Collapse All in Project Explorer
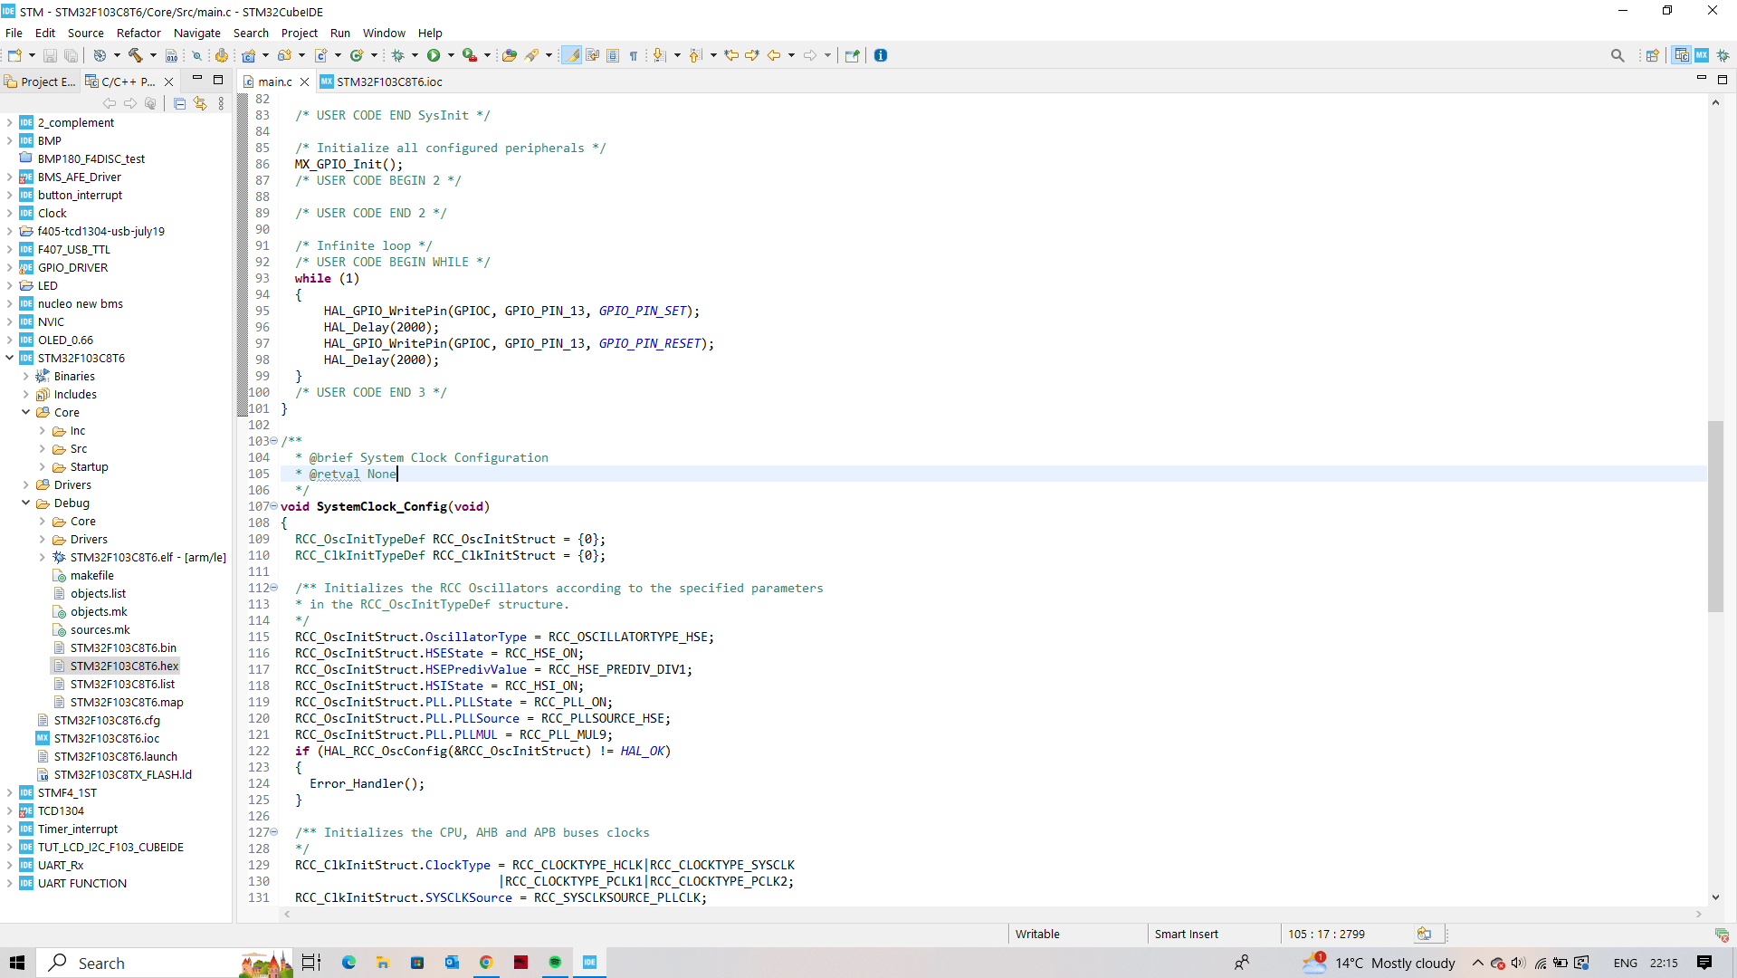Screen dimensions: 1737x978 (179, 103)
